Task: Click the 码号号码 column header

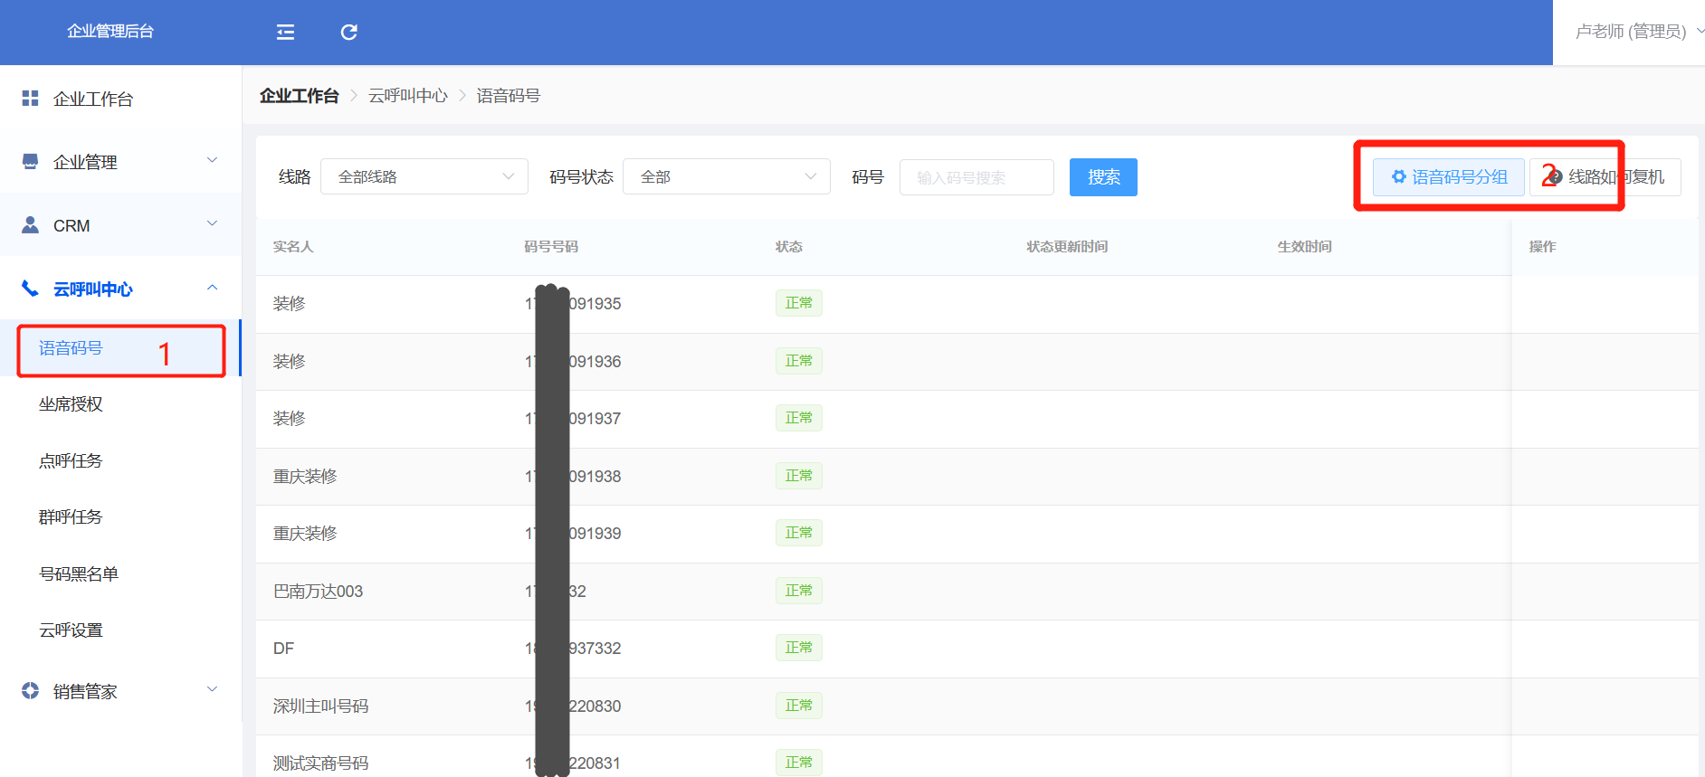Action: click(x=551, y=247)
